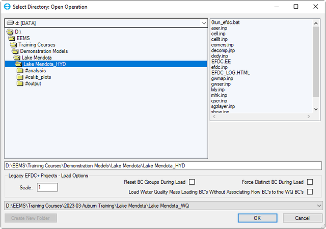The width and height of the screenshot is (326, 229).
Task: Close the Select Directory dialog
Action: 316,7
